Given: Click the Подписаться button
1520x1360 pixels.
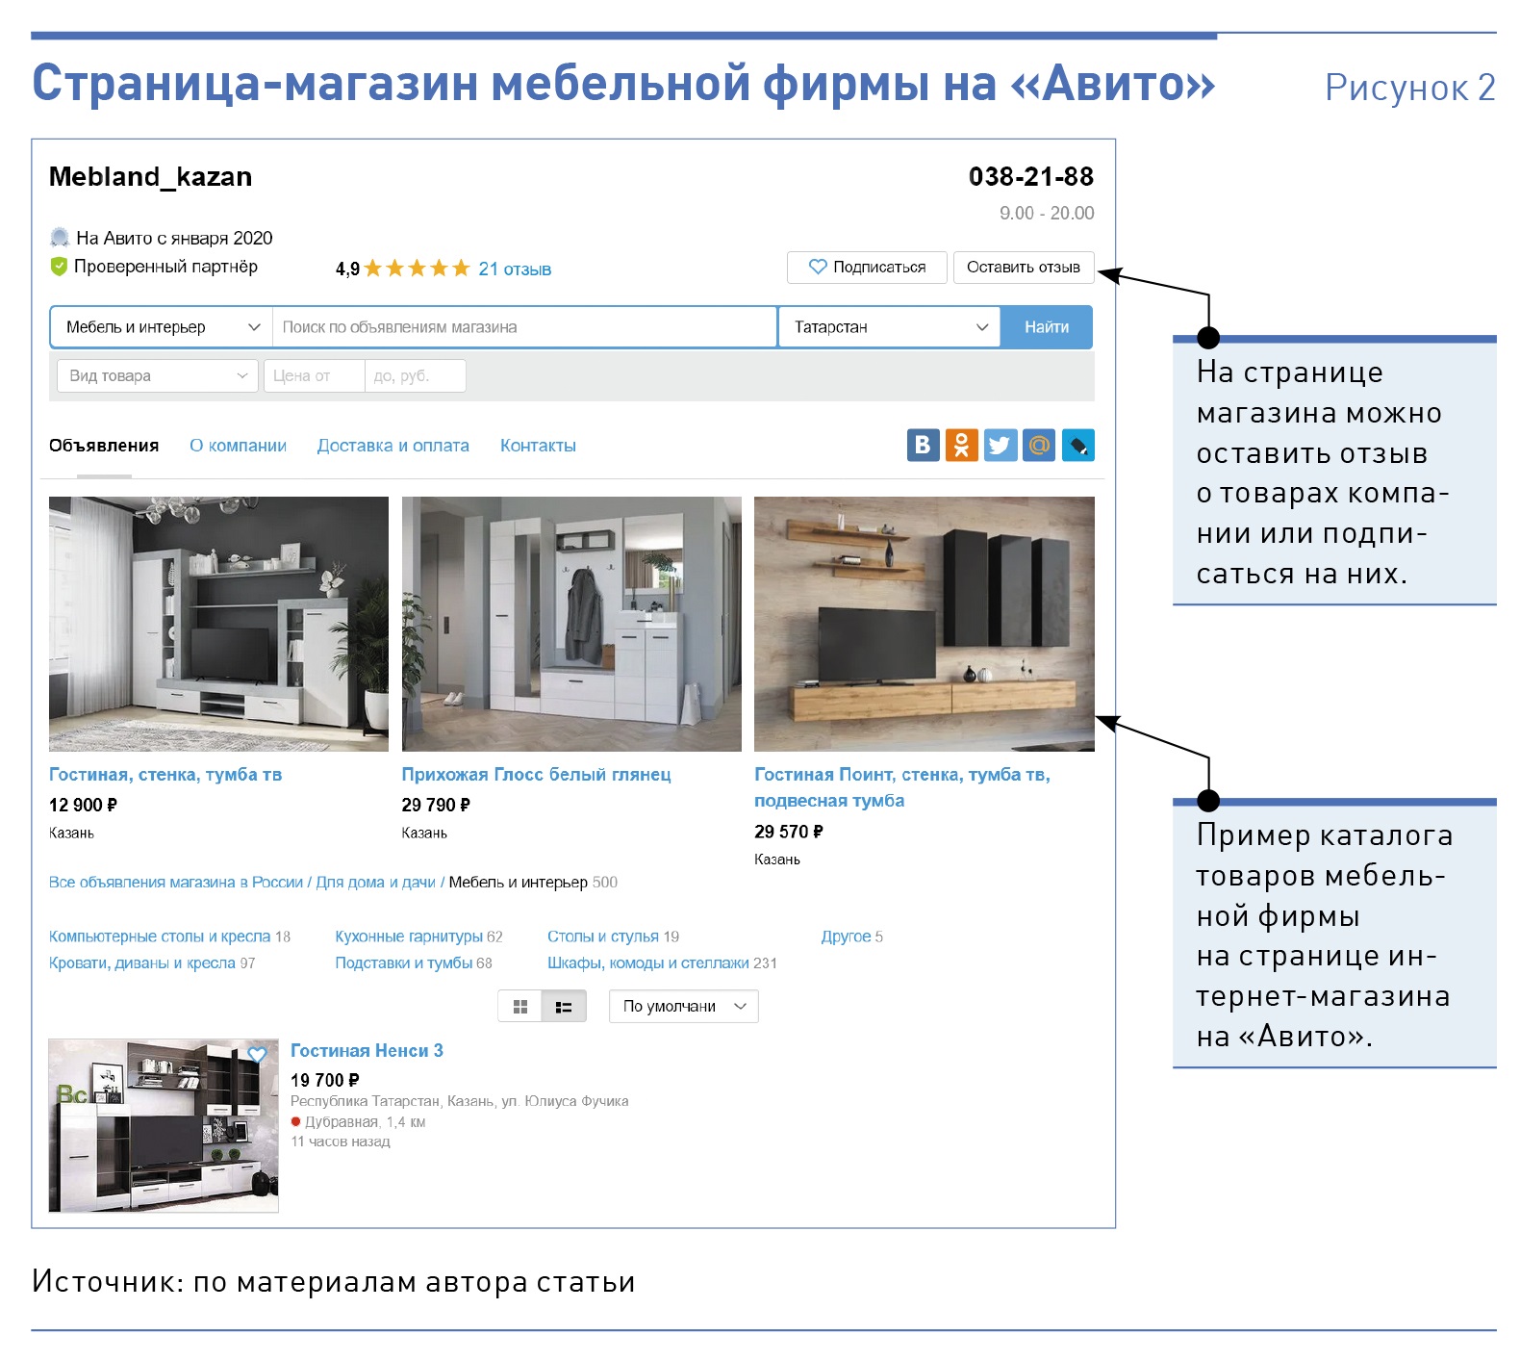Looking at the screenshot, I should pos(866,268).
